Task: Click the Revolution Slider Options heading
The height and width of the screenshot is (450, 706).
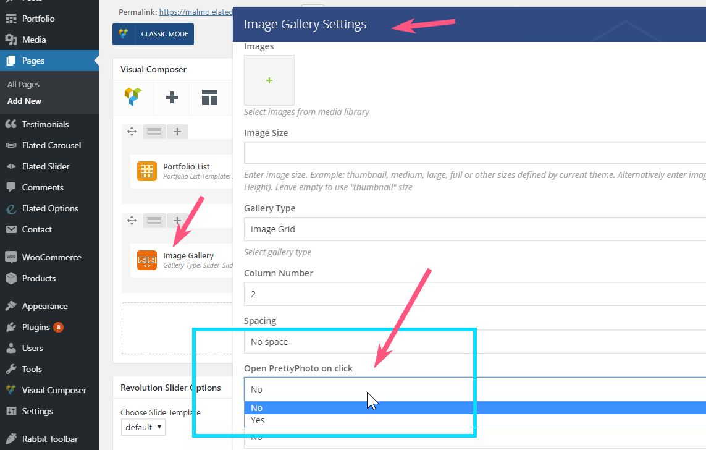Action: [x=170, y=388]
